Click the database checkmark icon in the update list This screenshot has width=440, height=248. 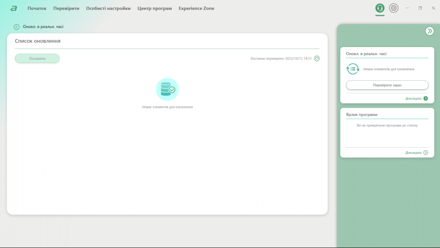point(167,89)
